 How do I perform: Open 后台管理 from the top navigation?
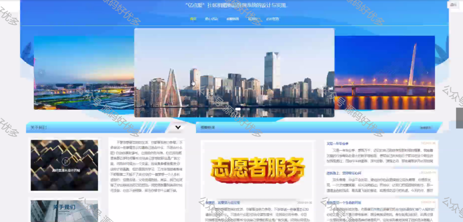(272, 19)
